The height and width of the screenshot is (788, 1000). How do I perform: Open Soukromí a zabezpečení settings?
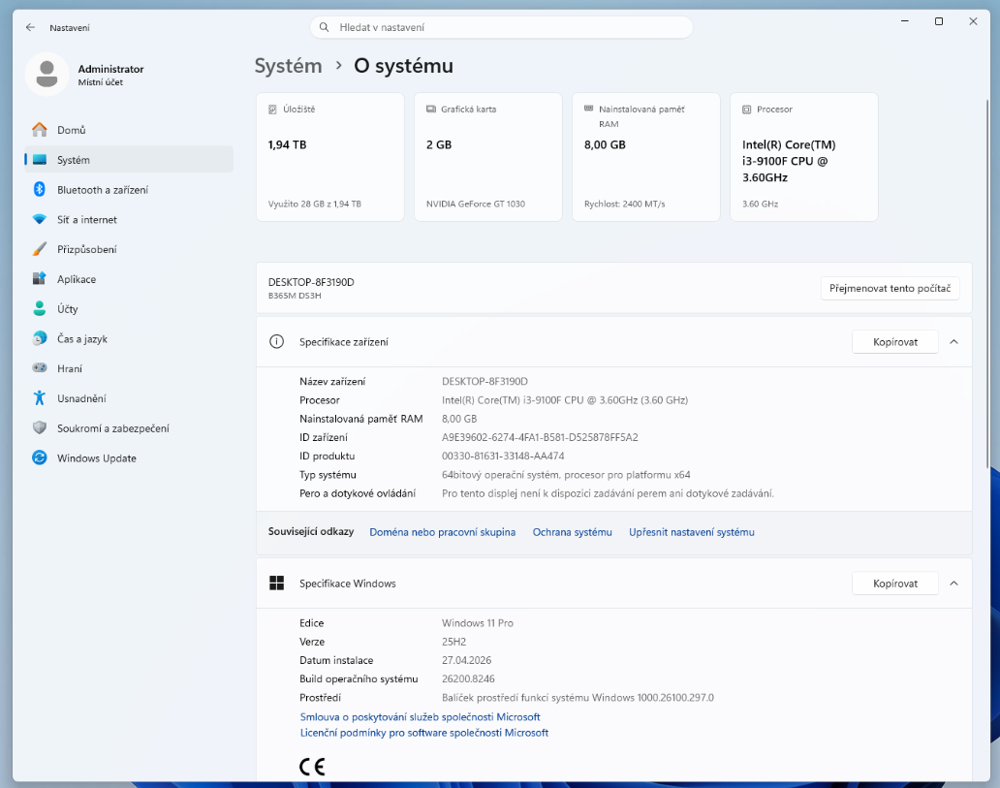(x=129, y=427)
